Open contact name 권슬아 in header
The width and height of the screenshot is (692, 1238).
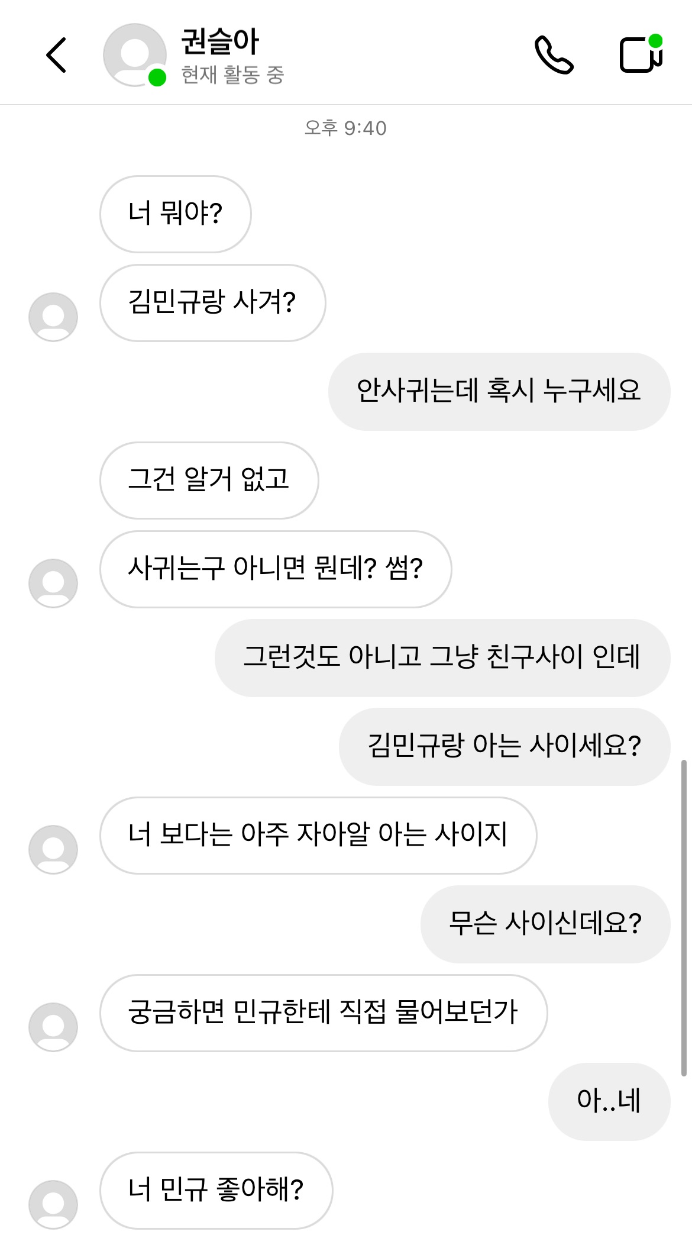(x=220, y=41)
